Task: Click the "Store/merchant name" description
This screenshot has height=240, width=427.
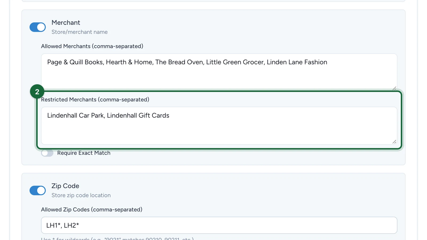Action: click(x=80, y=32)
